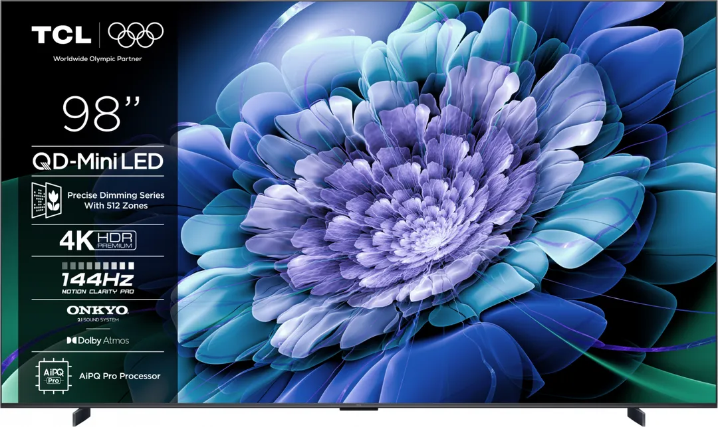Select the 'AiPQ Pro Processor' label
The width and height of the screenshot is (718, 427).
tap(120, 376)
